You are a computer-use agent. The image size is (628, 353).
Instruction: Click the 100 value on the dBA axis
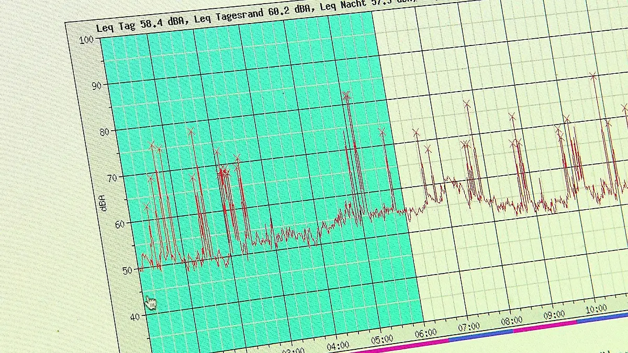[86, 40]
